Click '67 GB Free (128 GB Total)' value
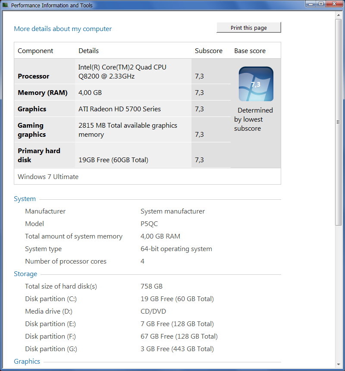 tap(179, 336)
